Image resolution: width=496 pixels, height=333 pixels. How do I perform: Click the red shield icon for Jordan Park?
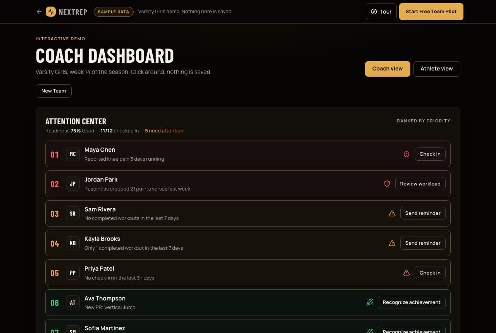click(x=387, y=184)
